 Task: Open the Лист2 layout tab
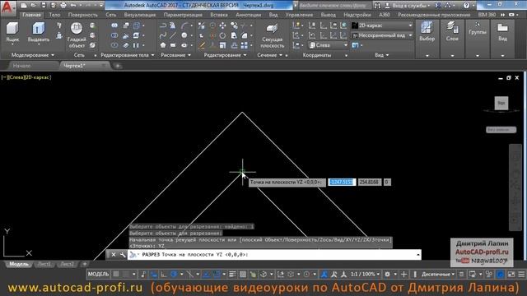click(x=67, y=265)
